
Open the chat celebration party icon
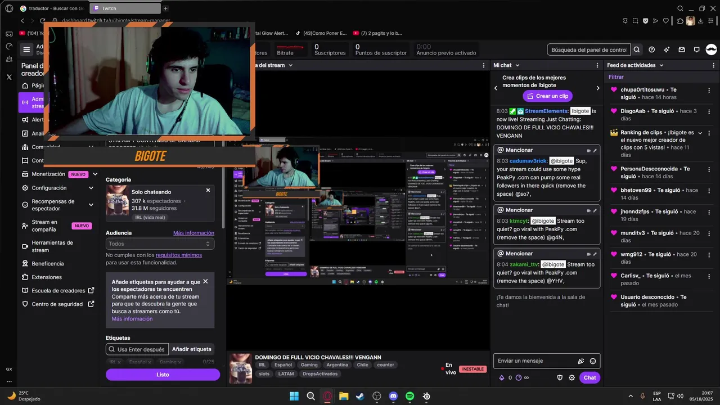click(581, 361)
